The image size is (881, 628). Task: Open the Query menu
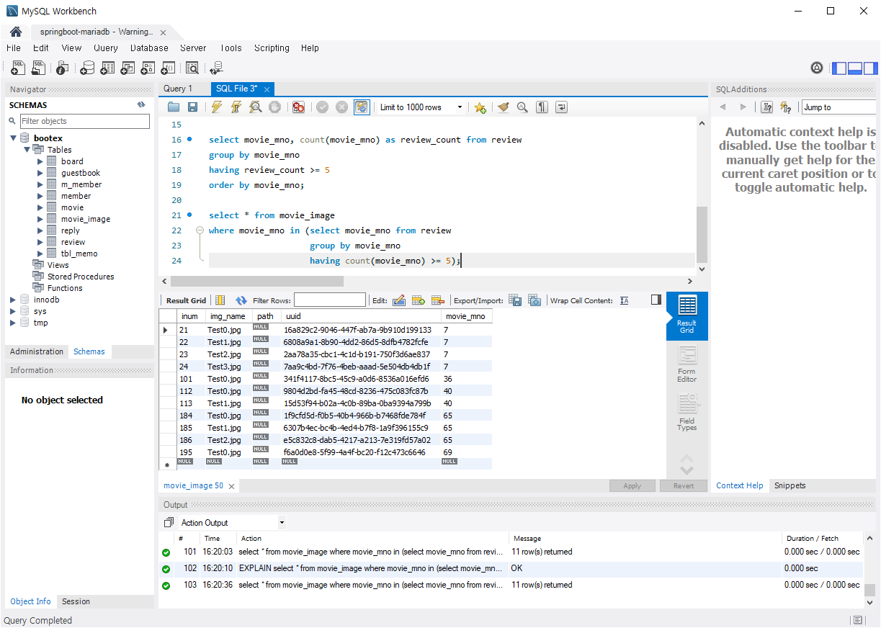106,48
